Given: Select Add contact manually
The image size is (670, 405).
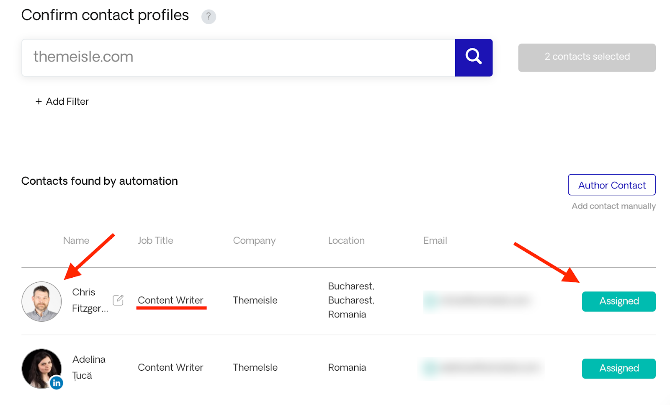Looking at the screenshot, I should pyautogui.click(x=613, y=206).
